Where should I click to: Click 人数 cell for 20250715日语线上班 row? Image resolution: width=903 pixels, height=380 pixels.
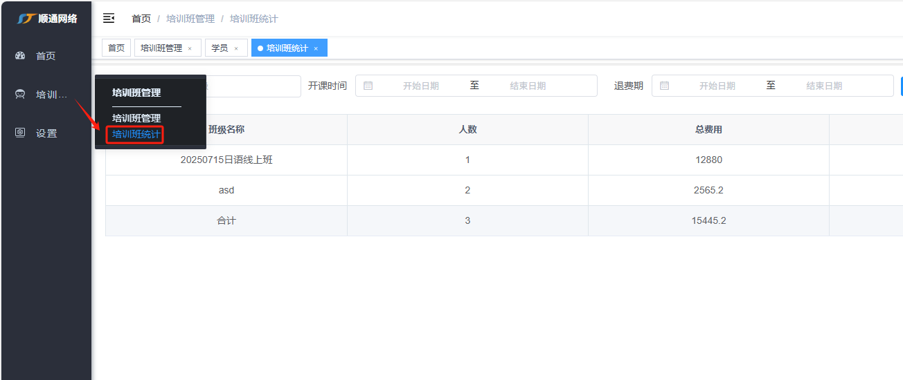coord(467,160)
